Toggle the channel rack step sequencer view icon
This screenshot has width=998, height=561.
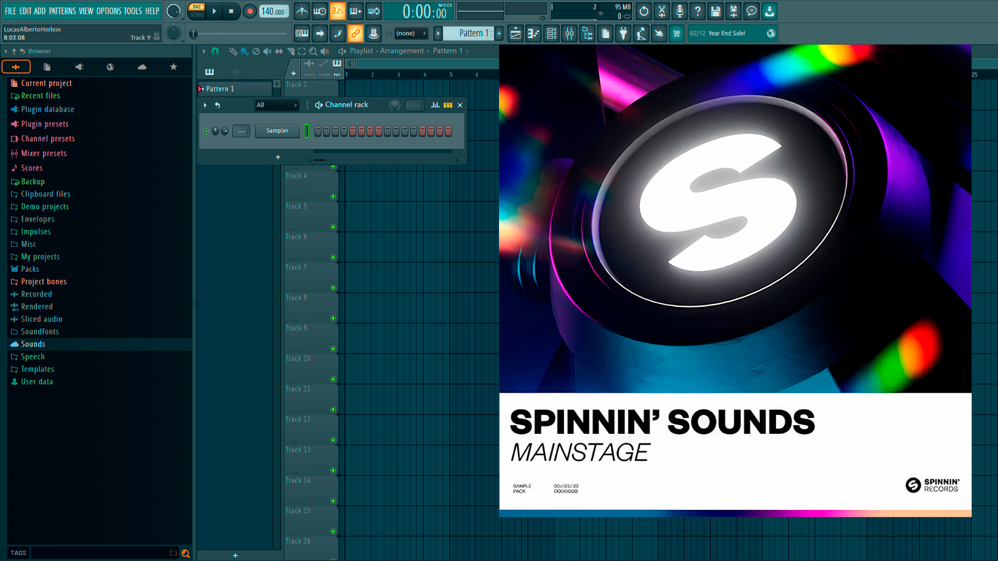coord(448,105)
